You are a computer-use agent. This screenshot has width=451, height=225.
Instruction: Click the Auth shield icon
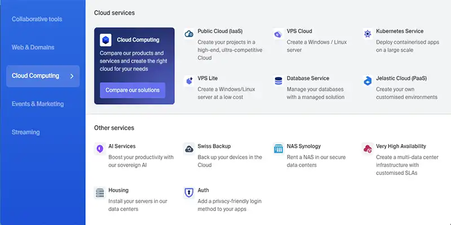pyautogui.click(x=189, y=193)
